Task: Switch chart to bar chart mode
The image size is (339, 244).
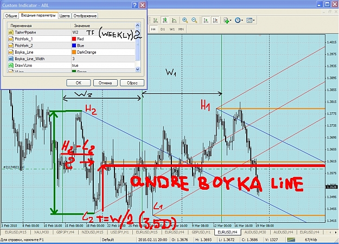Action: click(155, 20)
